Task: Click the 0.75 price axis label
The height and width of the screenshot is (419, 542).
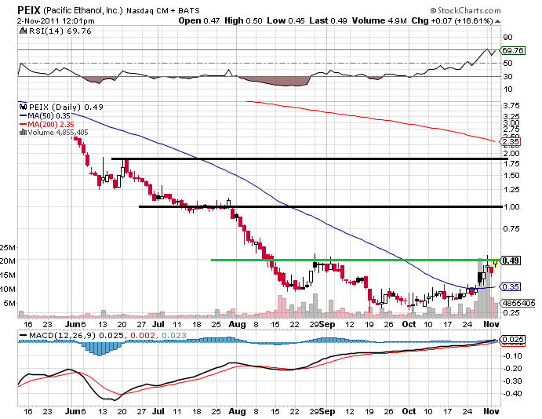Action: click(511, 228)
